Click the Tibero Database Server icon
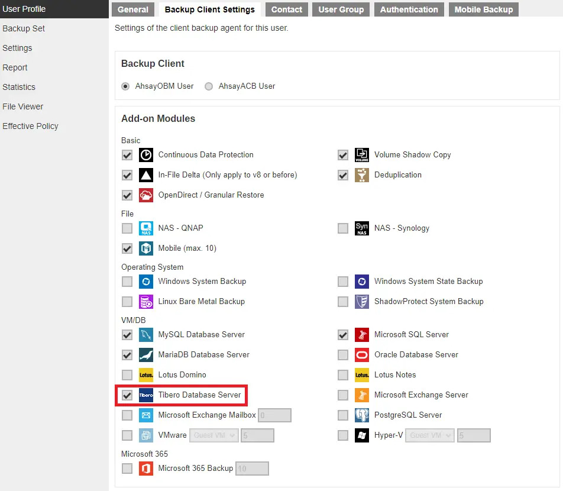The image size is (563, 491). pos(145,395)
